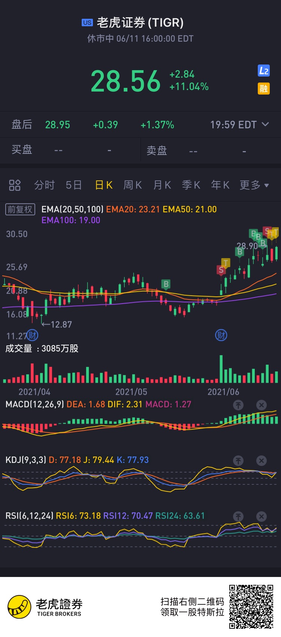Select the 季K quarterly chart tab

[x=191, y=185]
